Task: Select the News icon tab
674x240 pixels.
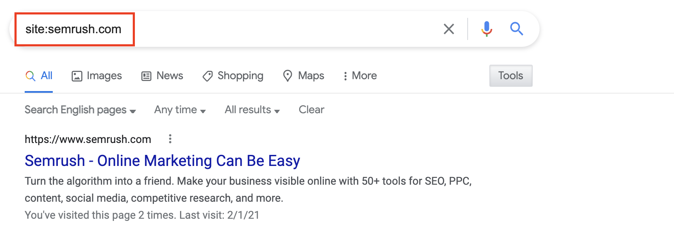Action: click(146, 76)
